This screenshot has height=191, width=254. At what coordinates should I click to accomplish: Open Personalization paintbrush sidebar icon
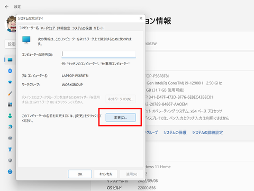(x=10, y=93)
